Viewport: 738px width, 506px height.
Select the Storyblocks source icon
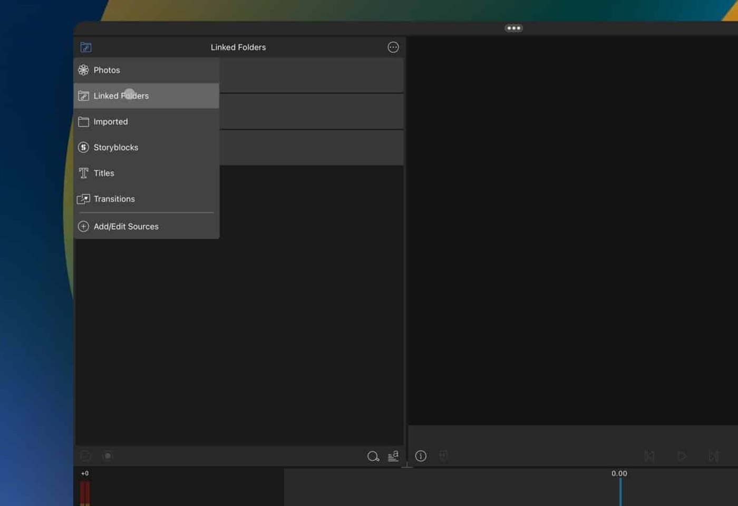[x=83, y=148]
